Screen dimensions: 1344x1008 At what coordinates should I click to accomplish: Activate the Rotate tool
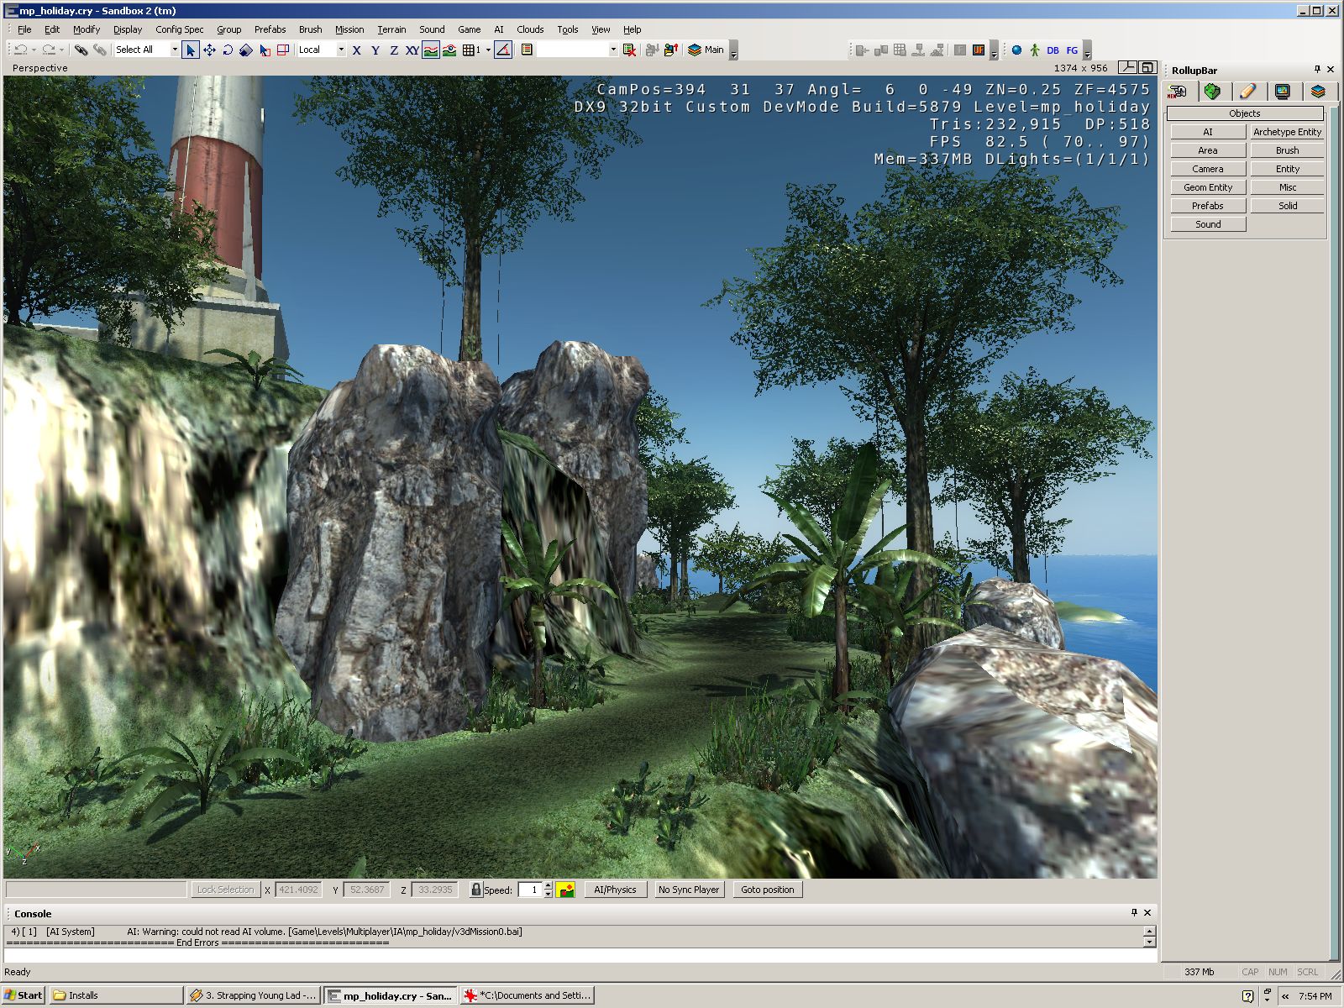tap(228, 50)
